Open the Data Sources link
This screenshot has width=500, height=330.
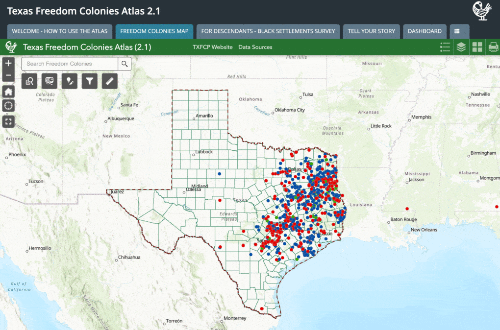click(x=255, y=47)
